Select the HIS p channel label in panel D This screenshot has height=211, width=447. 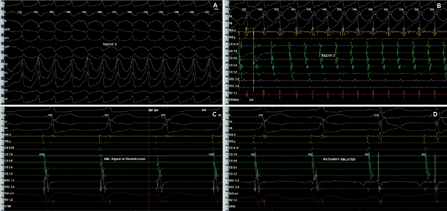[232, 141]
